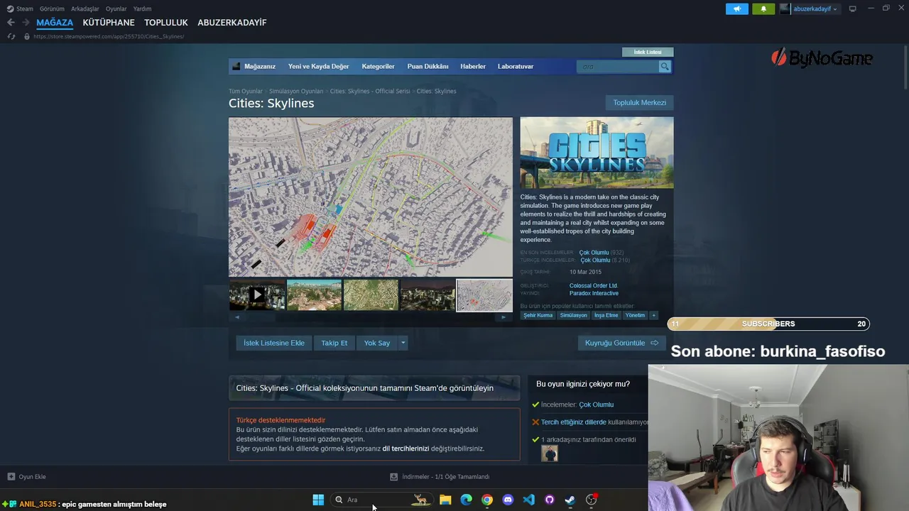
Task: Open Topluluk Merkezi button
Action: 639,102
